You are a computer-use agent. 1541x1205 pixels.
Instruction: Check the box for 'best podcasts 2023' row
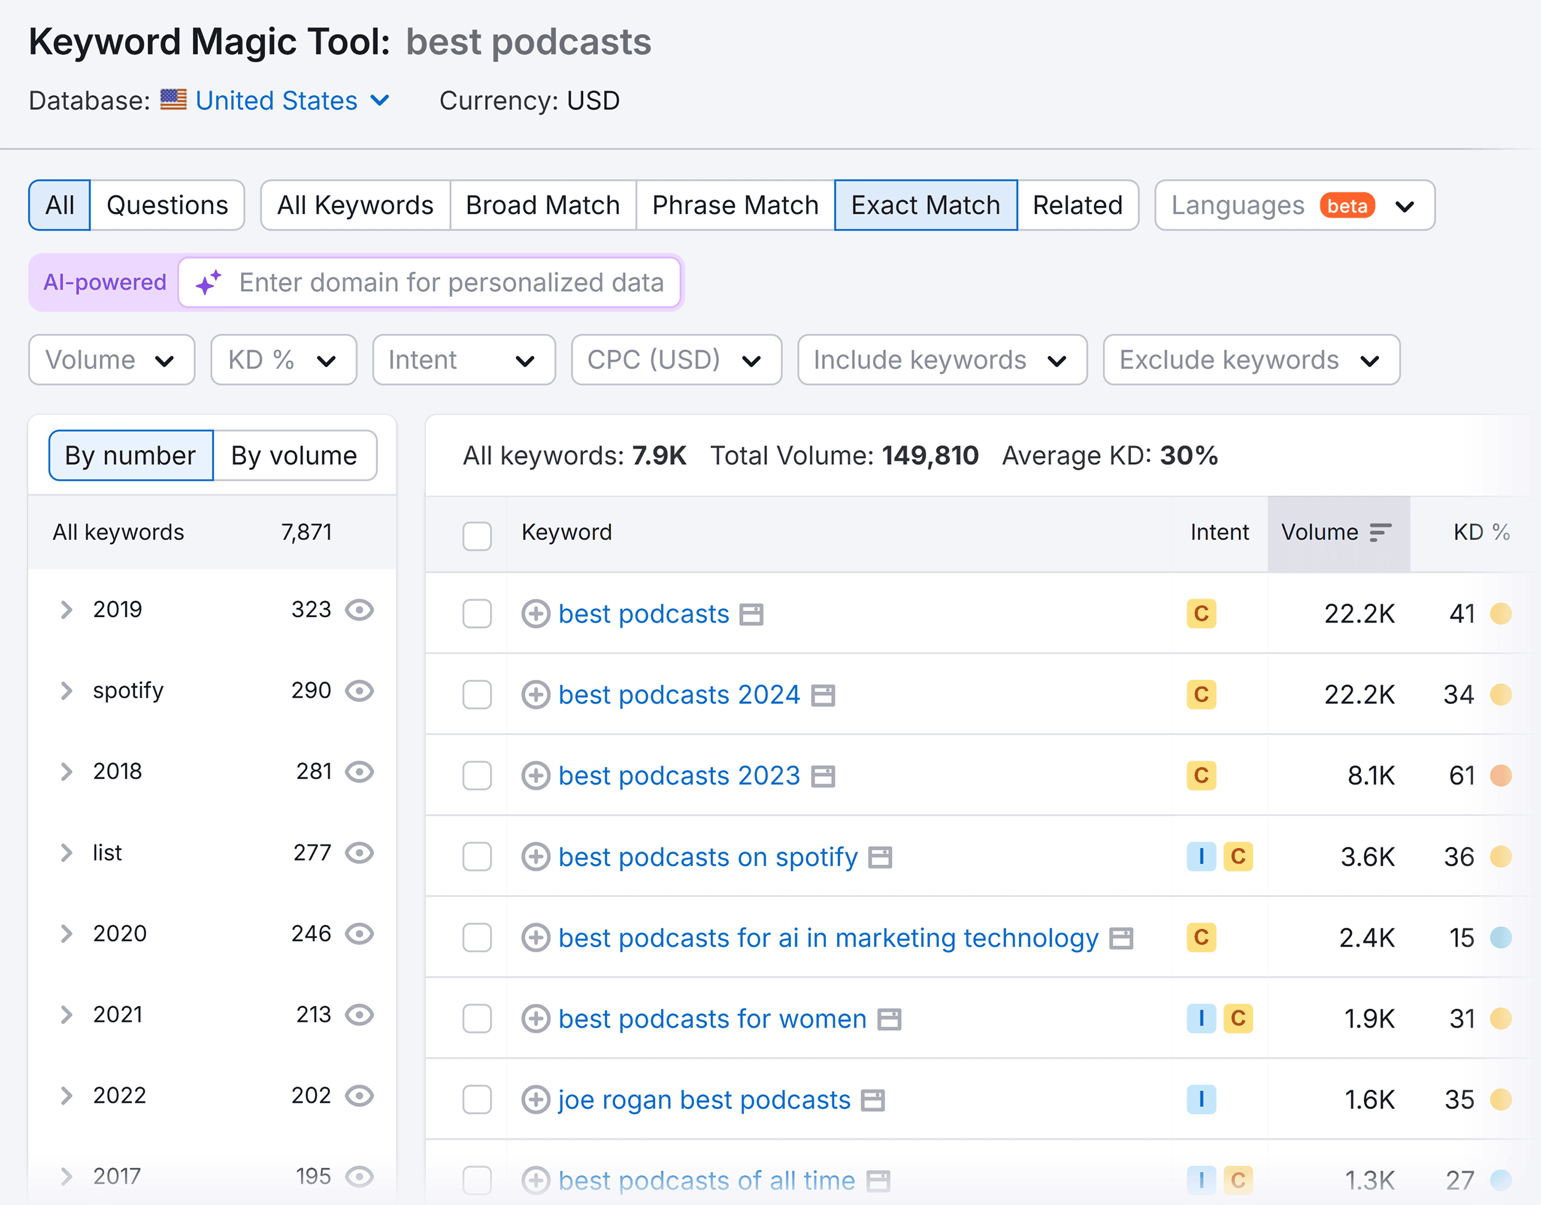click(x=477, y=775)
